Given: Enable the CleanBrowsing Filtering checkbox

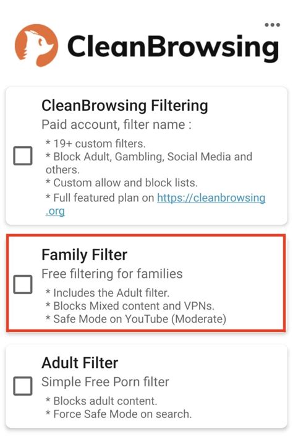Looking at the screenshot, I should (x=23, y=155).
